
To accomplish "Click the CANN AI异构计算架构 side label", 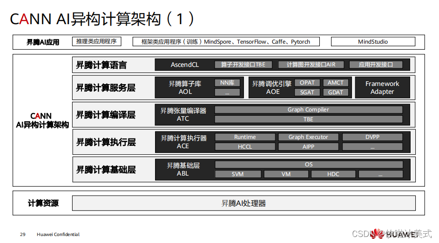I will (42, 120).
